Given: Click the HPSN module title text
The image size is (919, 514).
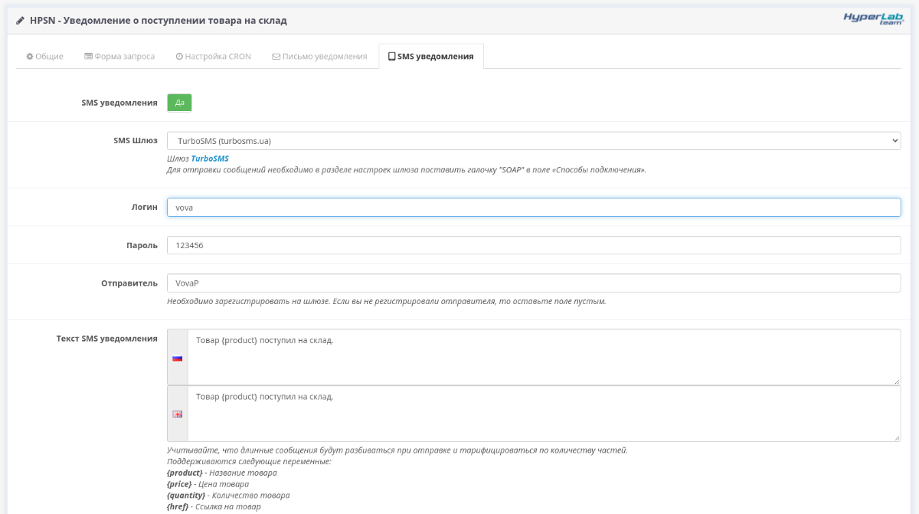Looking at the screenshot, I should [x=158, y=21].
